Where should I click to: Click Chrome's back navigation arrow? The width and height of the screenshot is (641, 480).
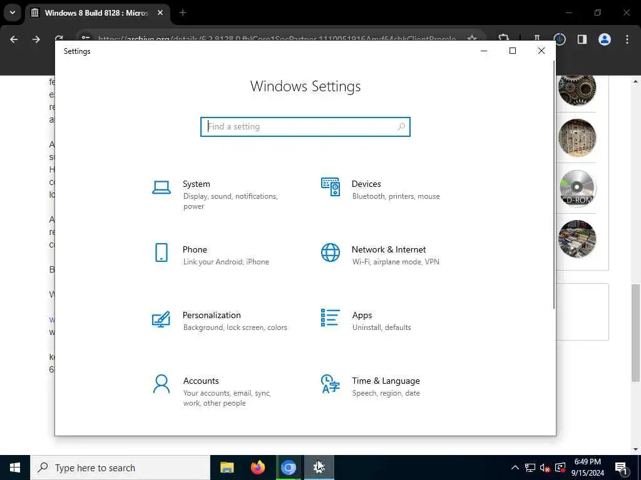(14, 39)
